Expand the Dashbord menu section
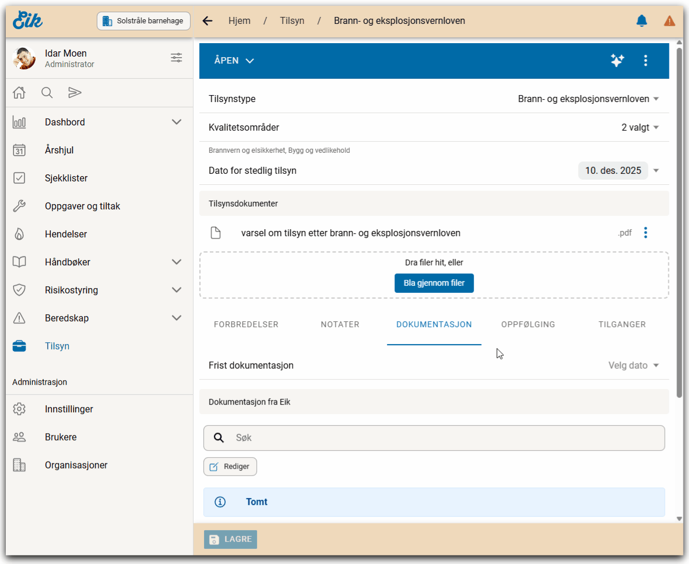The image size is (689, 564). click(x=177, y=122)
